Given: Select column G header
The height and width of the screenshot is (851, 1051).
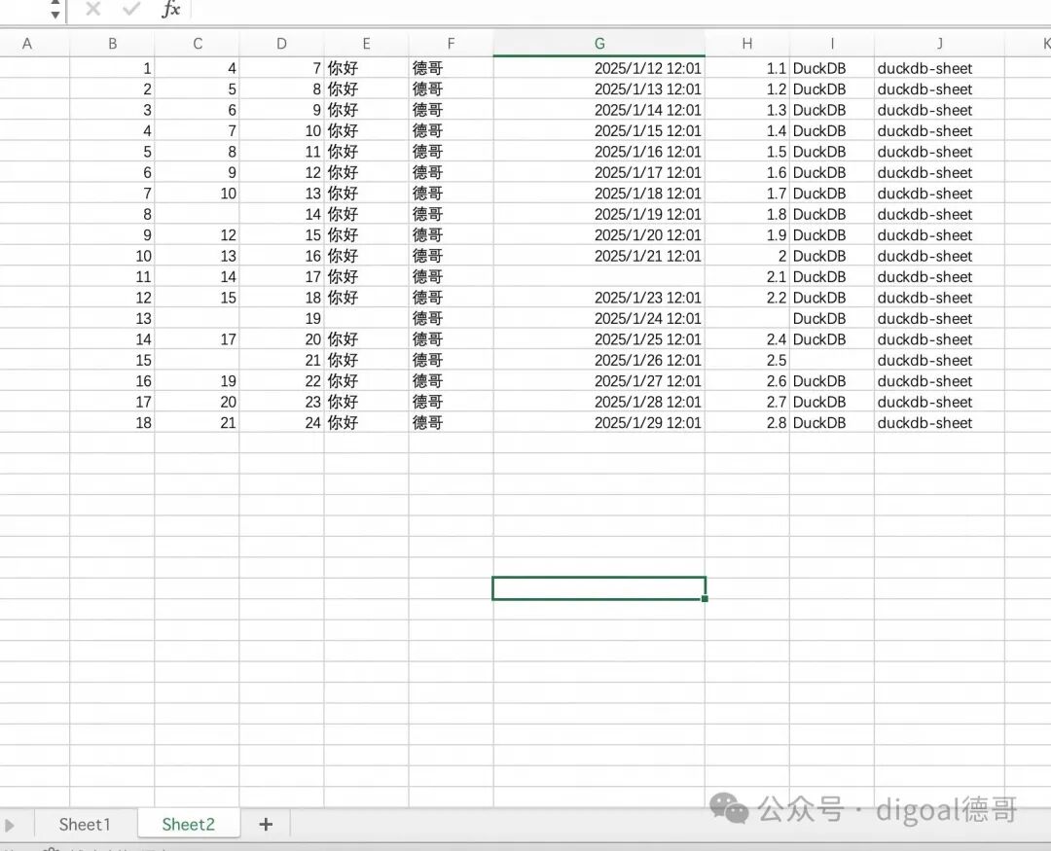Looking at the screenshot, I should pos(599,44).
